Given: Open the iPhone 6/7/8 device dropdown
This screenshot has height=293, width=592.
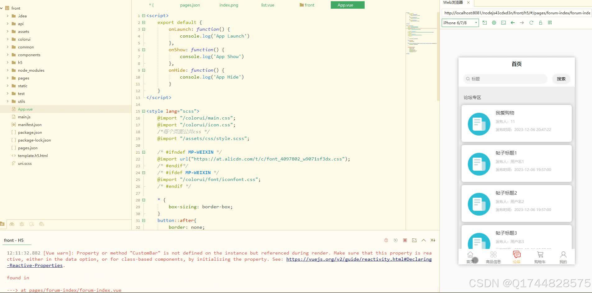Looking at the screenshot, I should click(x=460, y=23).
